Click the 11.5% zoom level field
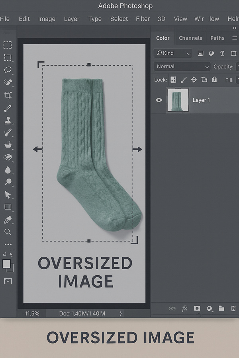Screen dimensions: 239x358 click(32, 313)
